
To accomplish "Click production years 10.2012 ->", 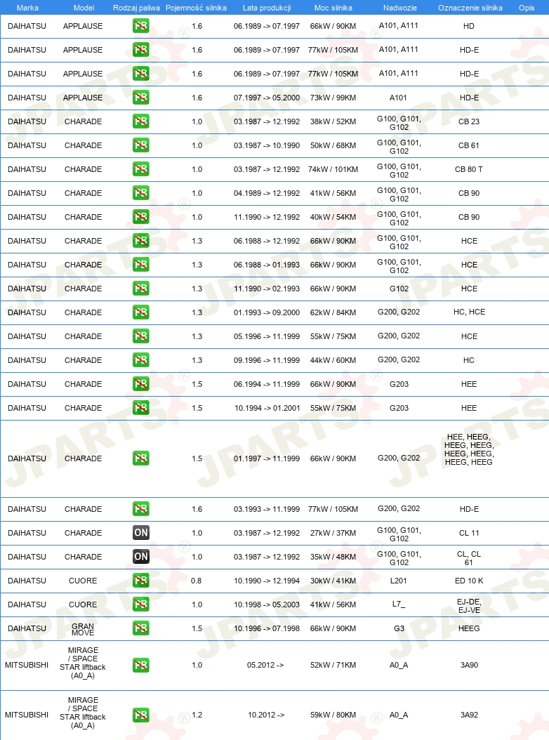I will [x=266, y=715].
